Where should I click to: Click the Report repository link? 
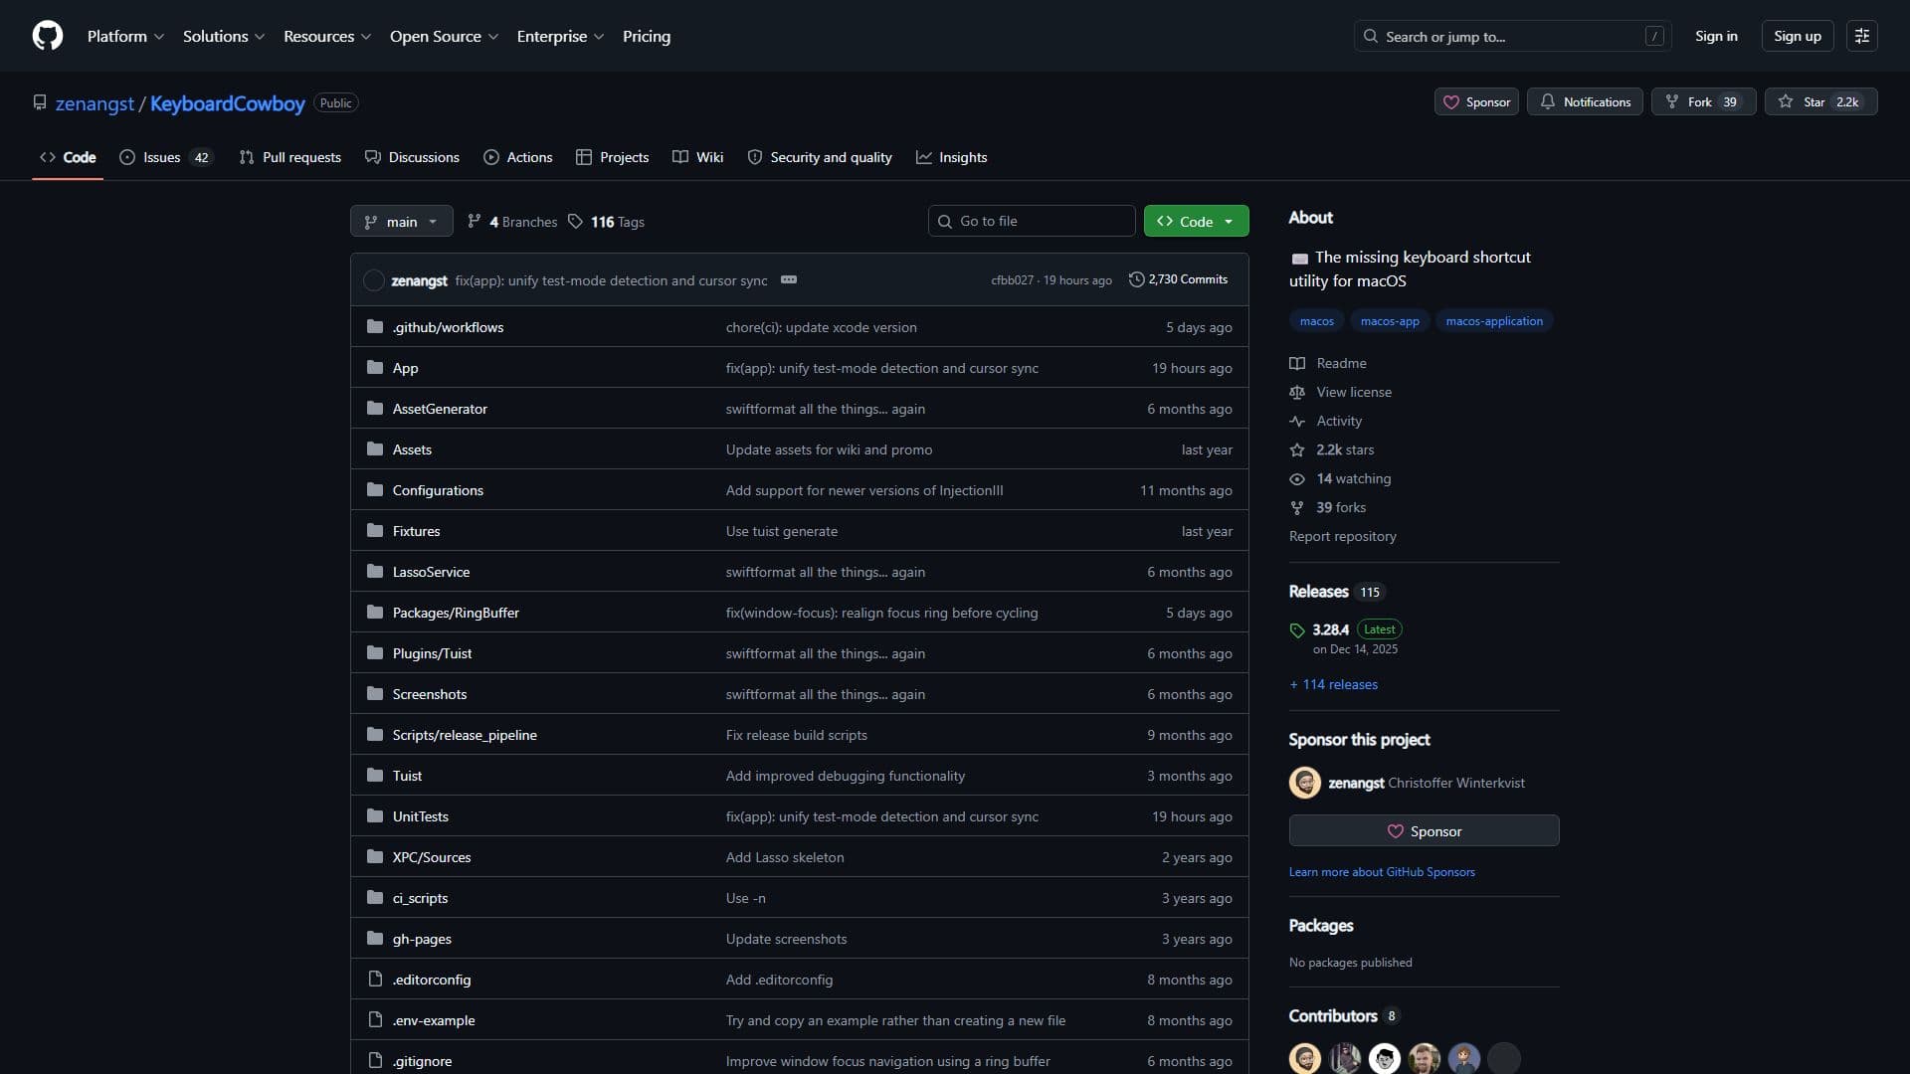point(1342,537)
